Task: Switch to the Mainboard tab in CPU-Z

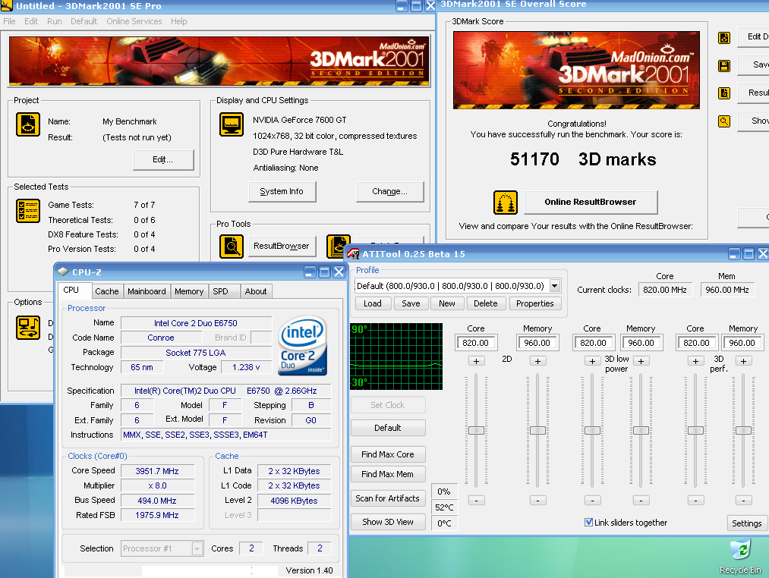Action: (147, 291)
